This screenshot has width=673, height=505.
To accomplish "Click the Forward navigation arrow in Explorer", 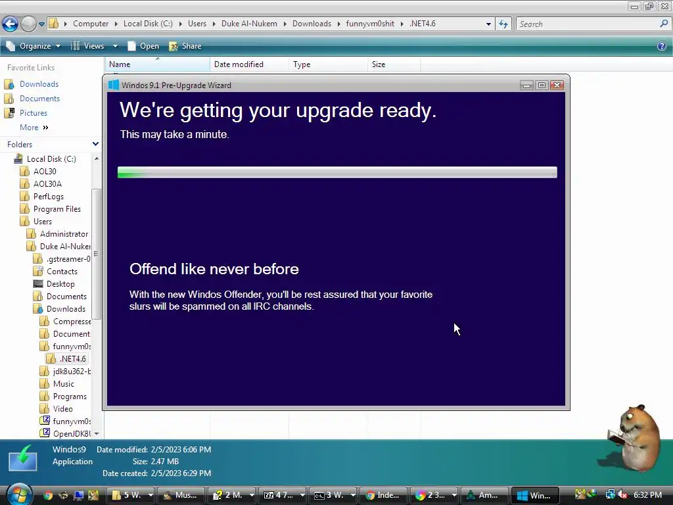I will coord(28,24).
